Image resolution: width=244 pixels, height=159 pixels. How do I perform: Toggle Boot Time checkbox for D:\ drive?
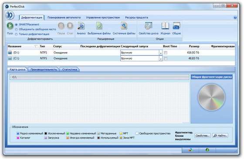coord(166,53)
